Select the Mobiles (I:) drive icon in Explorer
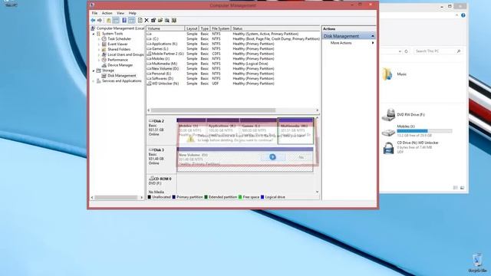The height and width of the screenshot is (276, 491). [388, 133]
